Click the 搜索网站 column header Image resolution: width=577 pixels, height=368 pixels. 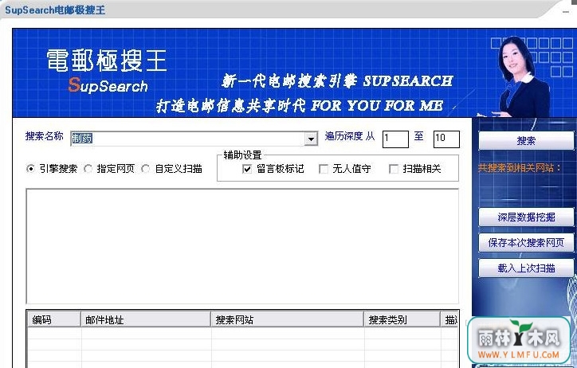point(288,319)
